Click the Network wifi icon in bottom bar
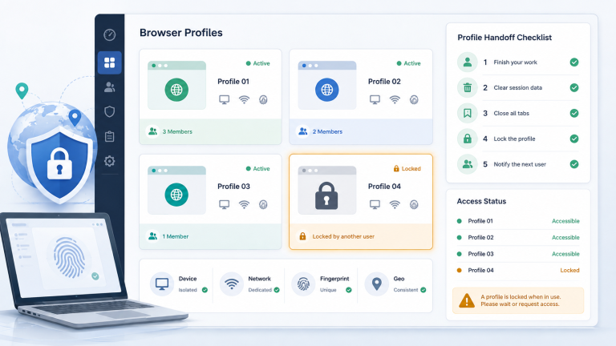The width and height of the screenshot is (616, 346). [x=231, y=284]
